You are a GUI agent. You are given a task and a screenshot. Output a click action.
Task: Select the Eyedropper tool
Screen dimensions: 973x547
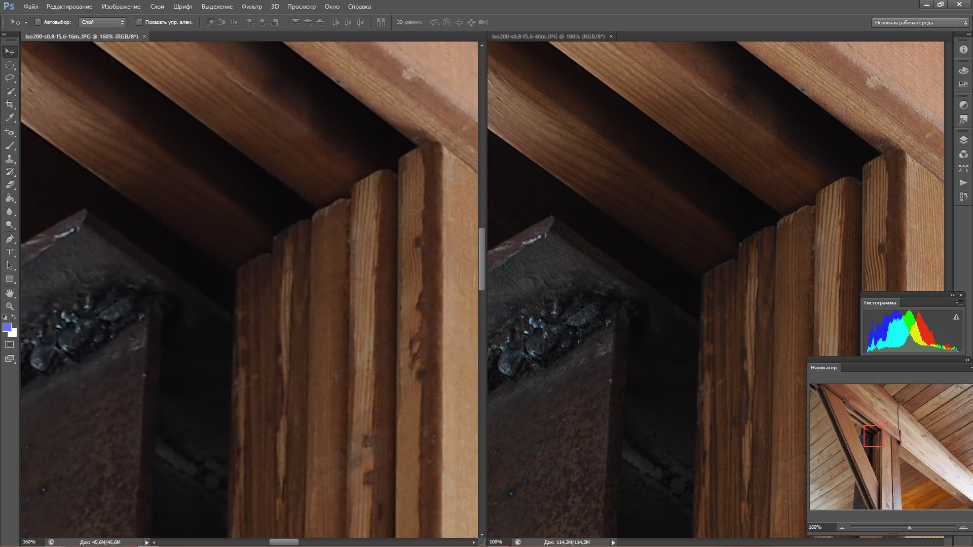tap(10, 118)
